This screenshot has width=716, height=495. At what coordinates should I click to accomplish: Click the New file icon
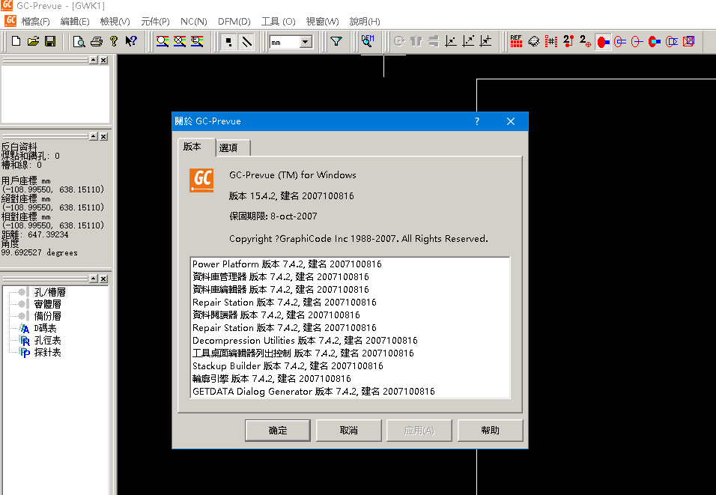[x=16, y=41]
